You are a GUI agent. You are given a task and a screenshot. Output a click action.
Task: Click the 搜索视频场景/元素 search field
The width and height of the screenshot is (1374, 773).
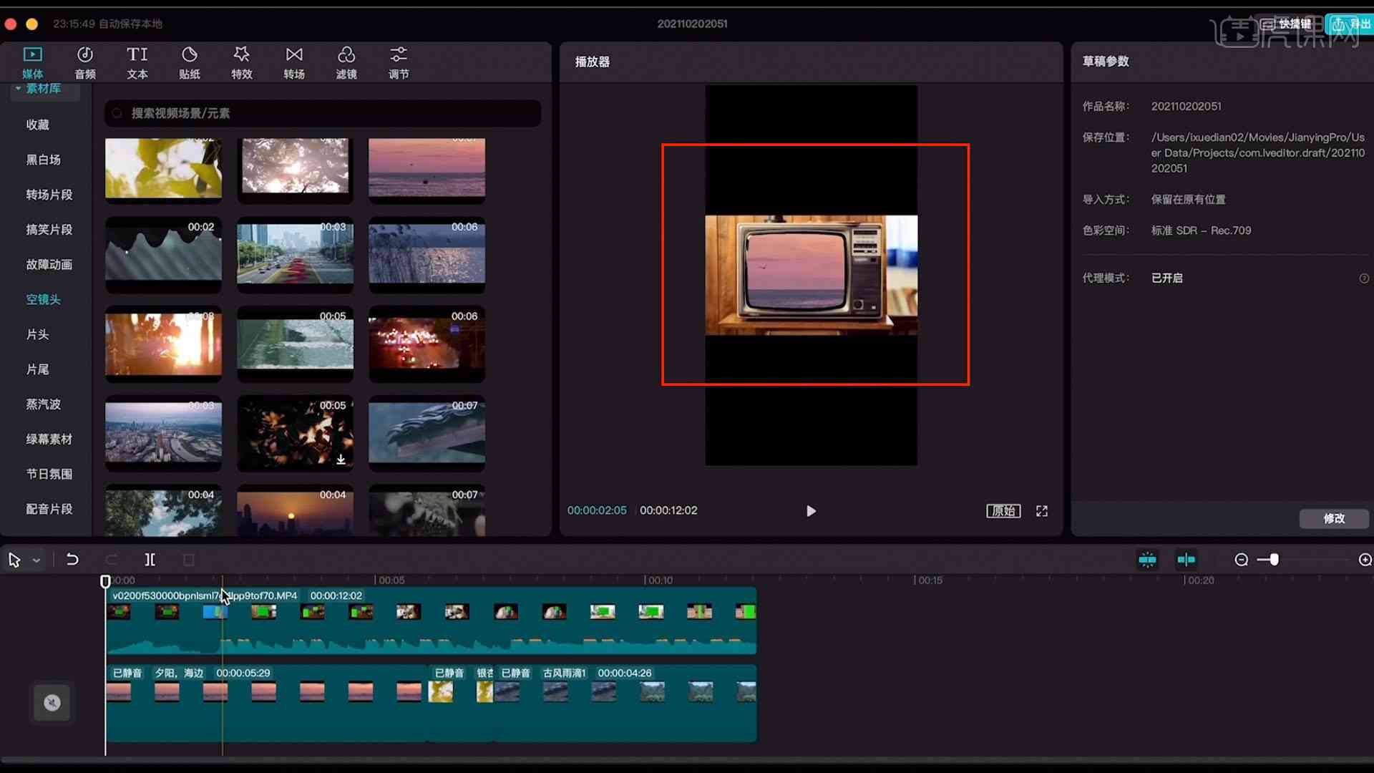[x=323, y=113]
